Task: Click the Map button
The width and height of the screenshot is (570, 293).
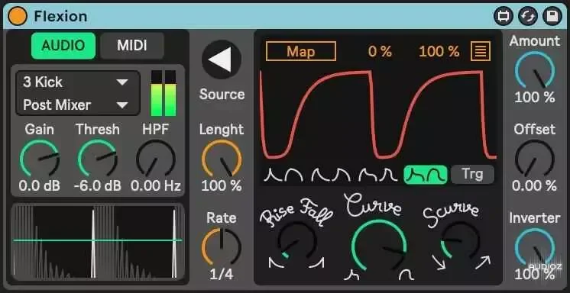Action: pos(301,51)
